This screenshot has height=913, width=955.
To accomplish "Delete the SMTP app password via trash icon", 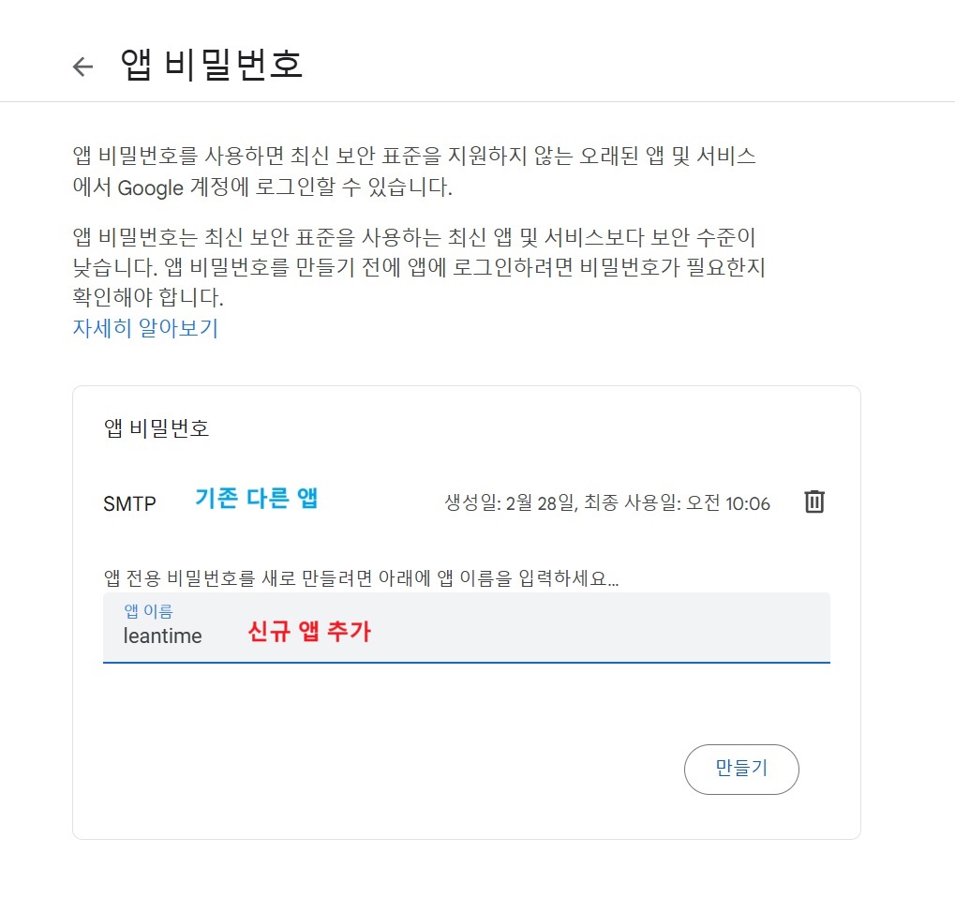I will (814, 501).
